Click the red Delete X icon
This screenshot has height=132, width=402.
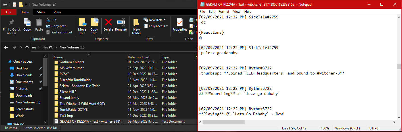[108, 22]
